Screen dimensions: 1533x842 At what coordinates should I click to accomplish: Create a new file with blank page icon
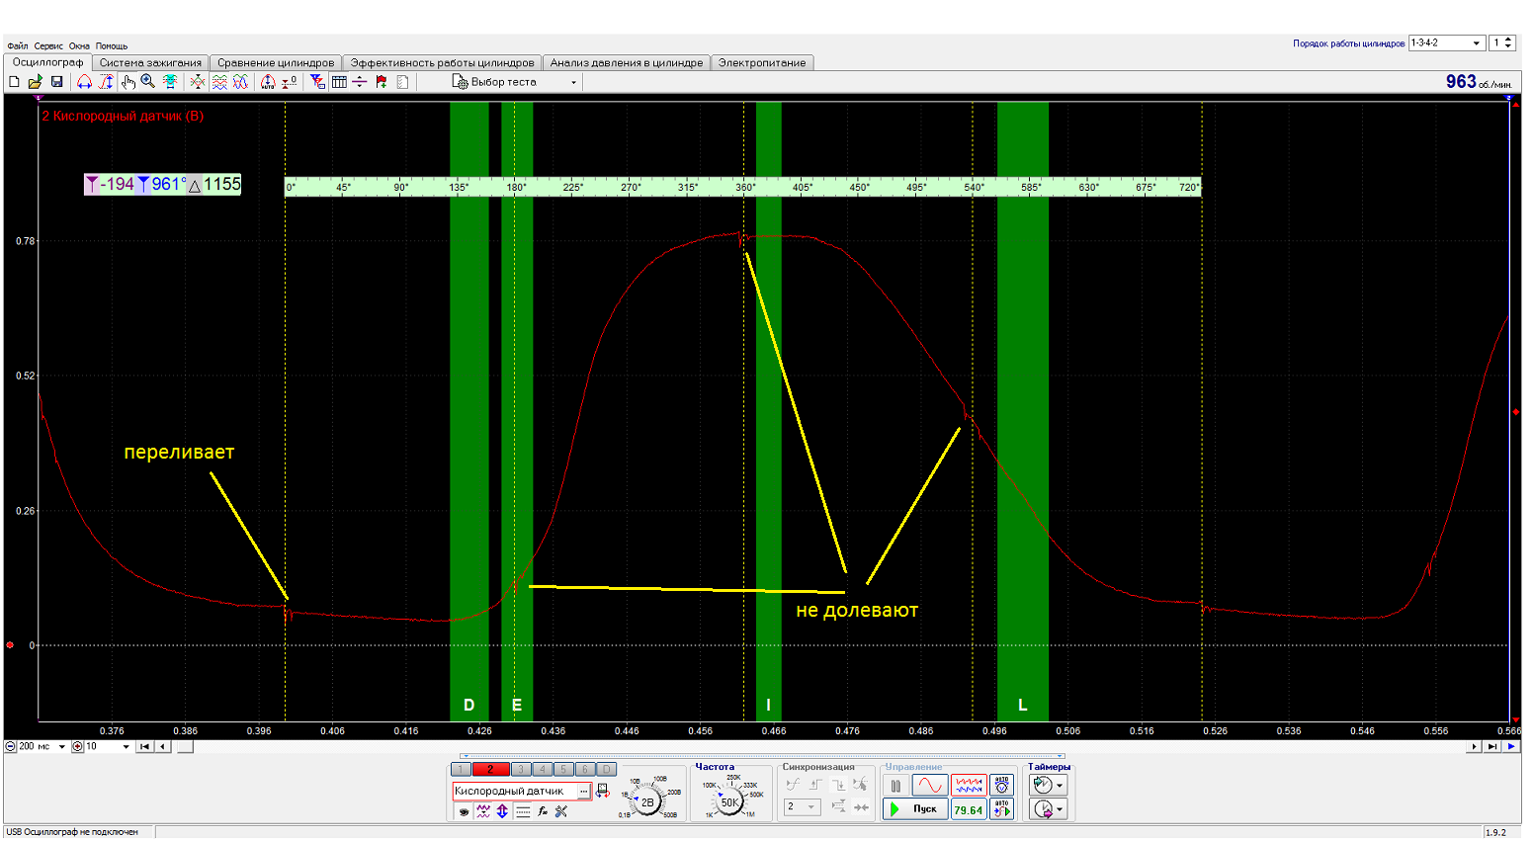tap(14, 82)
